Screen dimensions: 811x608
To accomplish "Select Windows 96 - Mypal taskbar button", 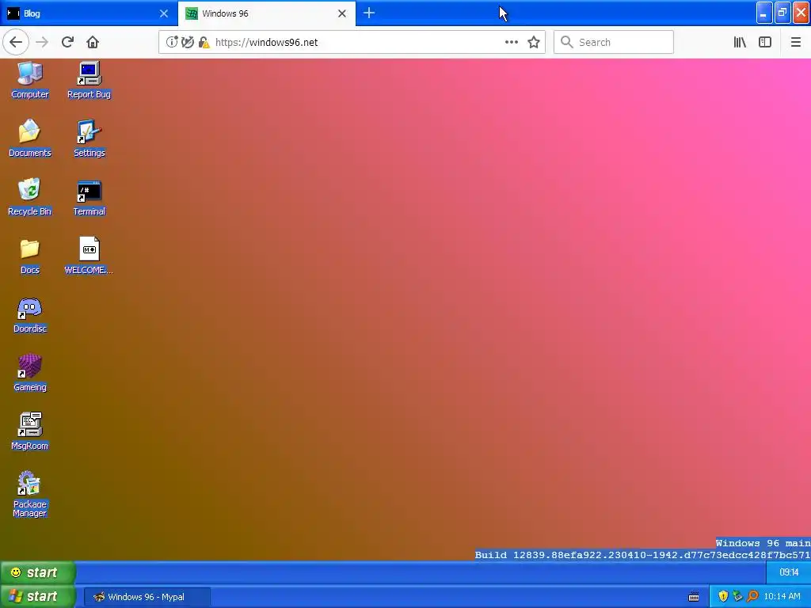I will pyautogui.click(x=147, y=597).
